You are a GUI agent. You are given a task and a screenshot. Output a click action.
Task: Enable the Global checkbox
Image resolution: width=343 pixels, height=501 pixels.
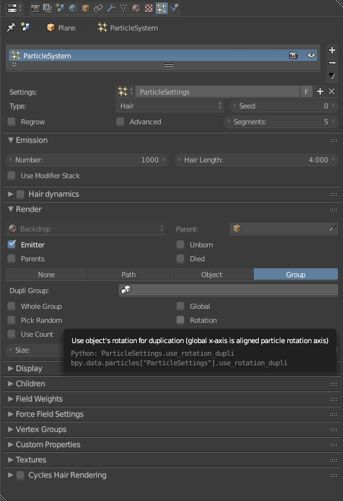click(180, 306)
